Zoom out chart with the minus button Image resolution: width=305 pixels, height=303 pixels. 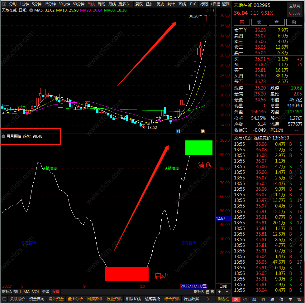(227, 292)
